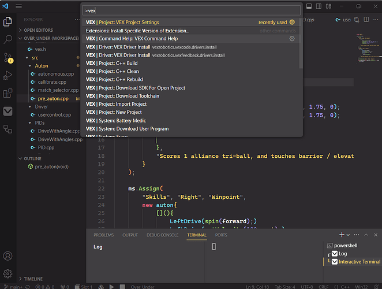
Task: Select the TERMINAL tab
Action: click(197, 235)
